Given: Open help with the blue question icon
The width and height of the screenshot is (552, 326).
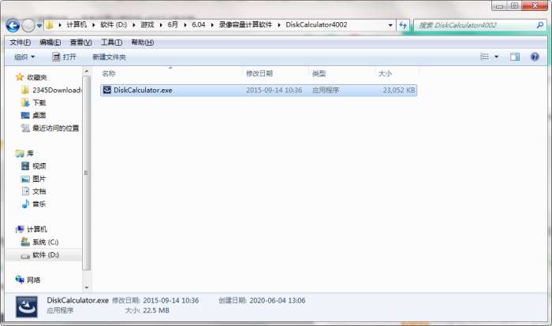Looking at the screenshot, I should (535, 57).
